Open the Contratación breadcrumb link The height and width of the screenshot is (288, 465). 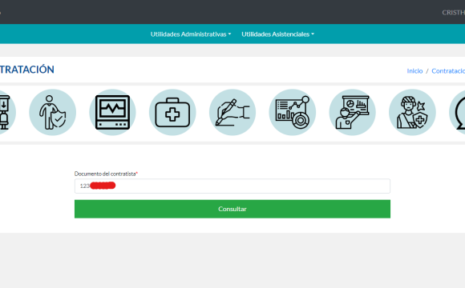[x=448, y=71]
